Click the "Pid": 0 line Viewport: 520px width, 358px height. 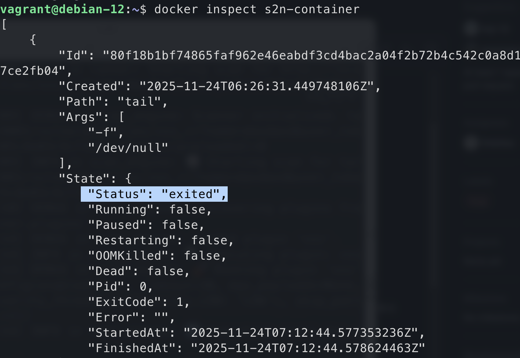click(x=120, y=286)
